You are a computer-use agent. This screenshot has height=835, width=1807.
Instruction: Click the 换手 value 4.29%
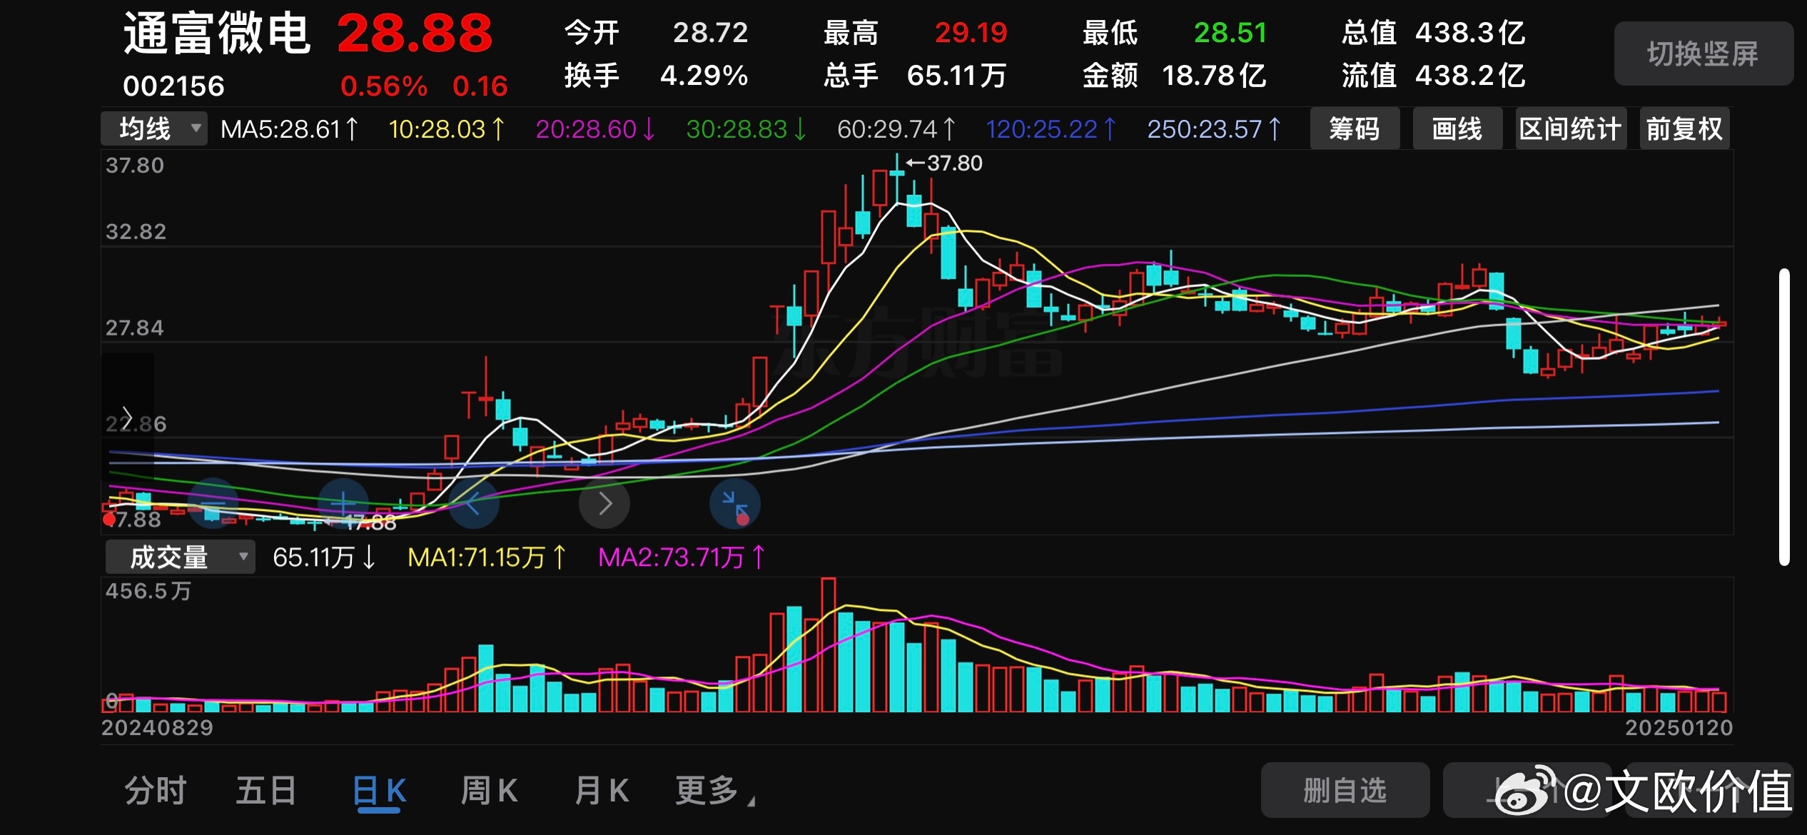pos(704,76)
